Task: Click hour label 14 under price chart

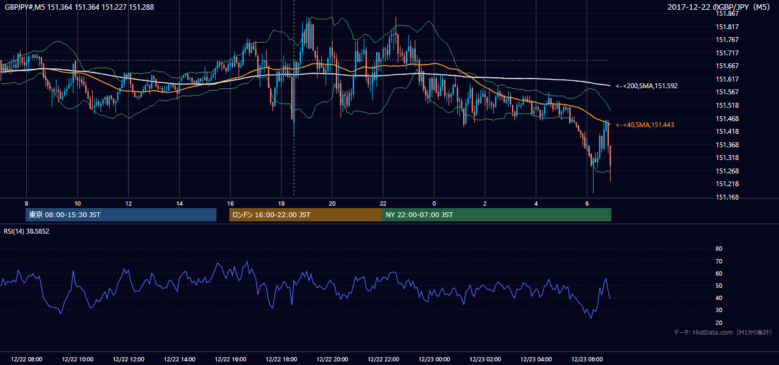Action: pyautogui.click(x=179, y=203)
